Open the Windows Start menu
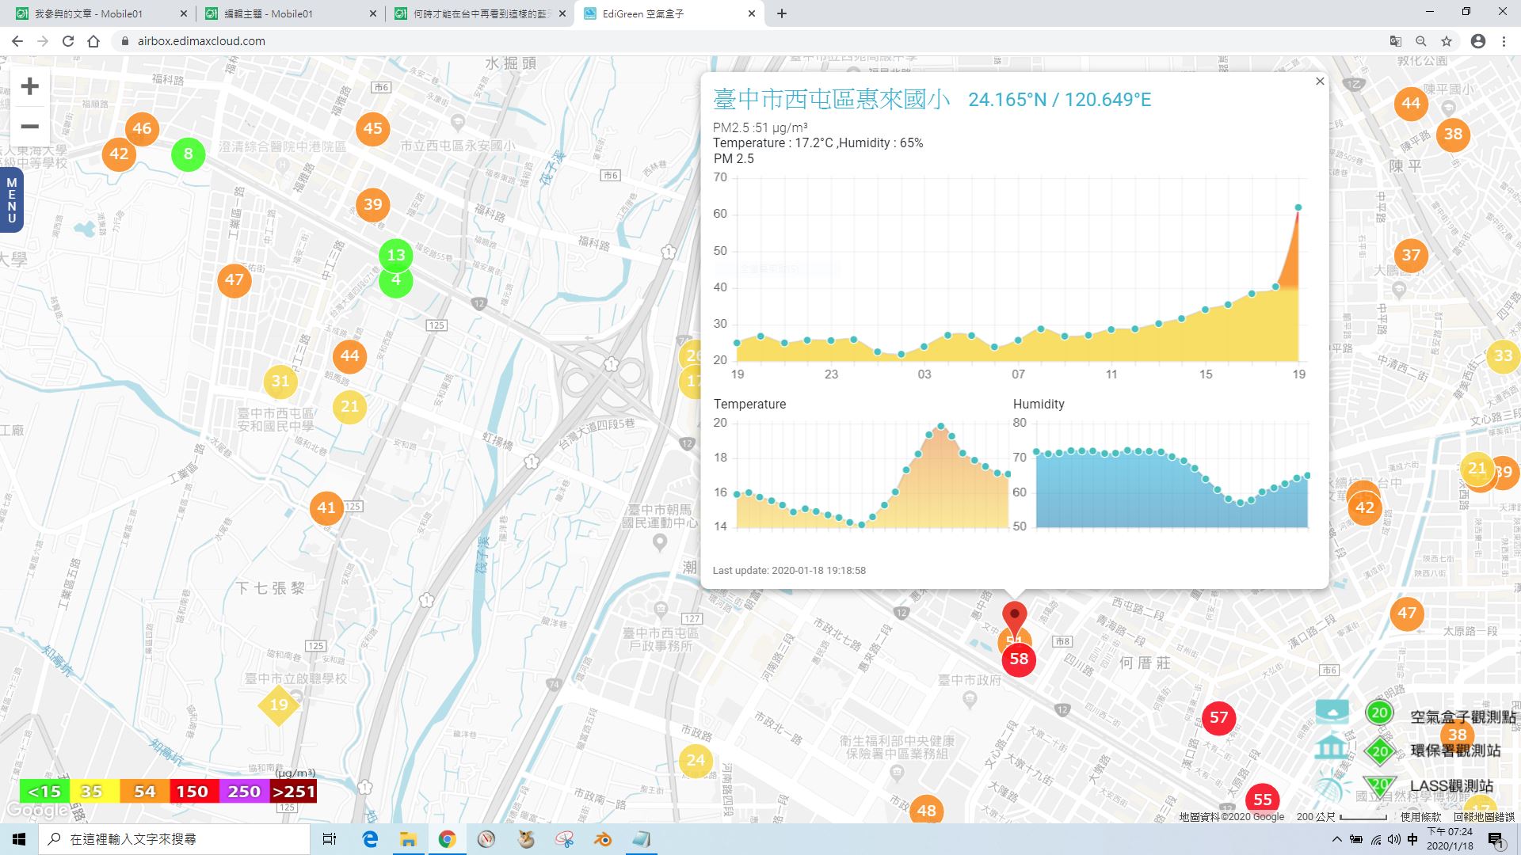This screenshot has height=855, width=1521. click(19, 839)
